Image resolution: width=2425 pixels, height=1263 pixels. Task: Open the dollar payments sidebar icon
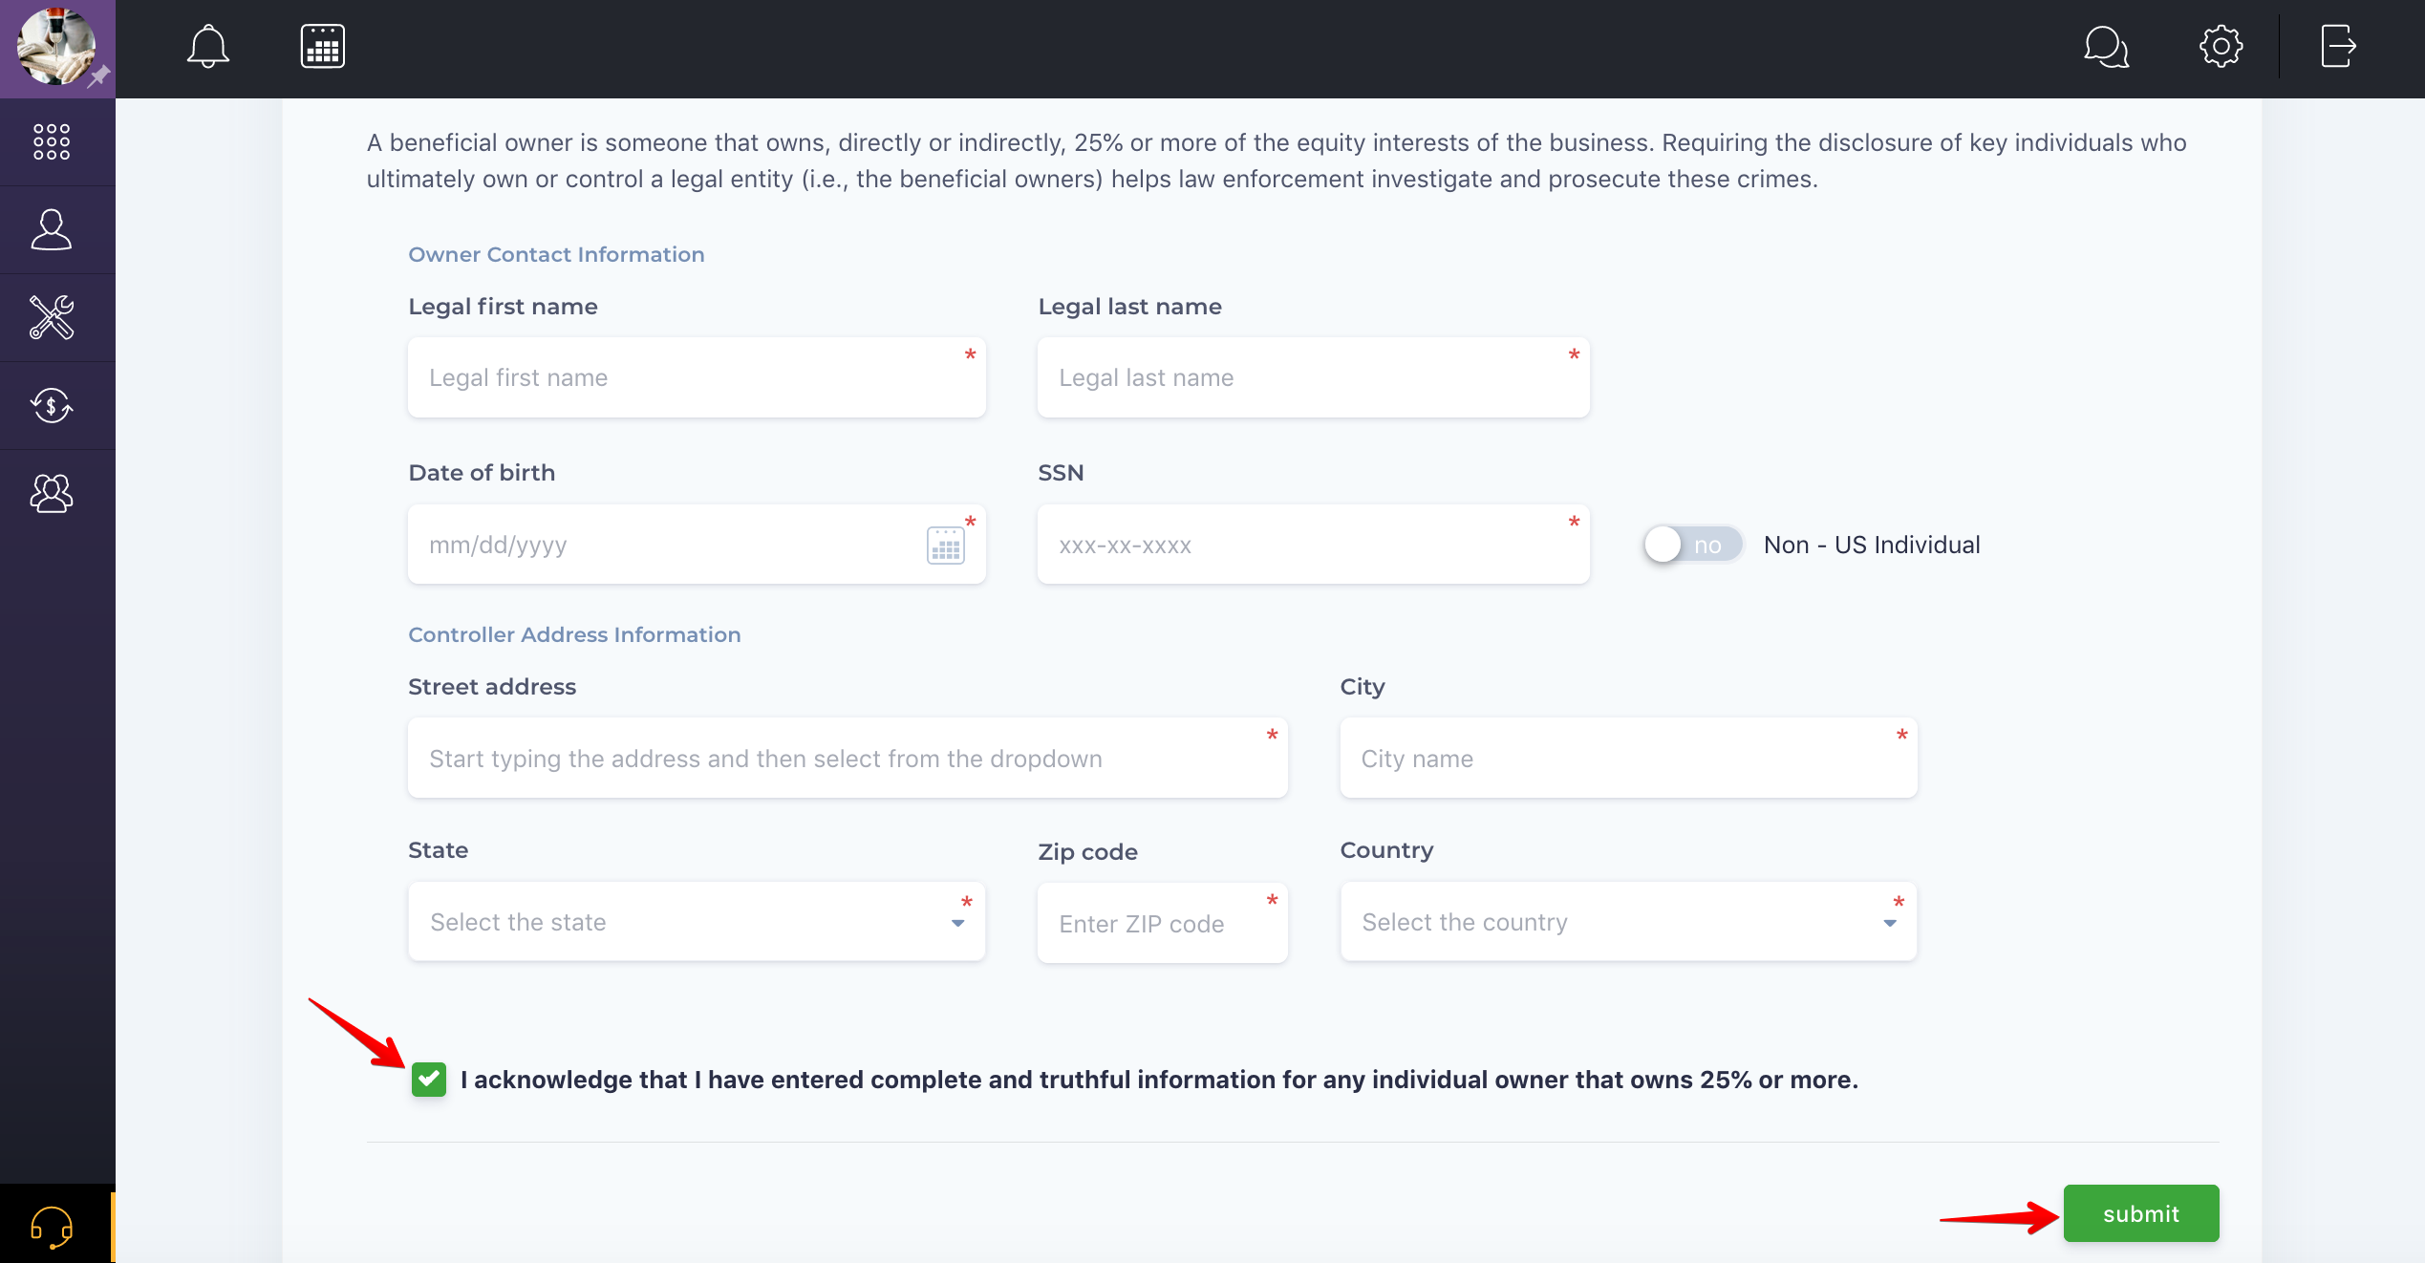52,405
